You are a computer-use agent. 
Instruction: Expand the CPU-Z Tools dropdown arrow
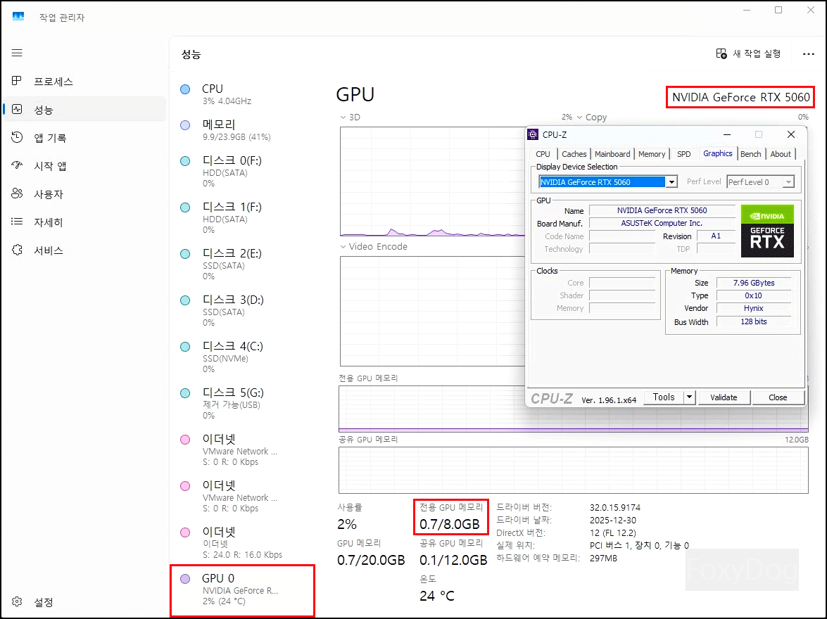pos(689,397)
